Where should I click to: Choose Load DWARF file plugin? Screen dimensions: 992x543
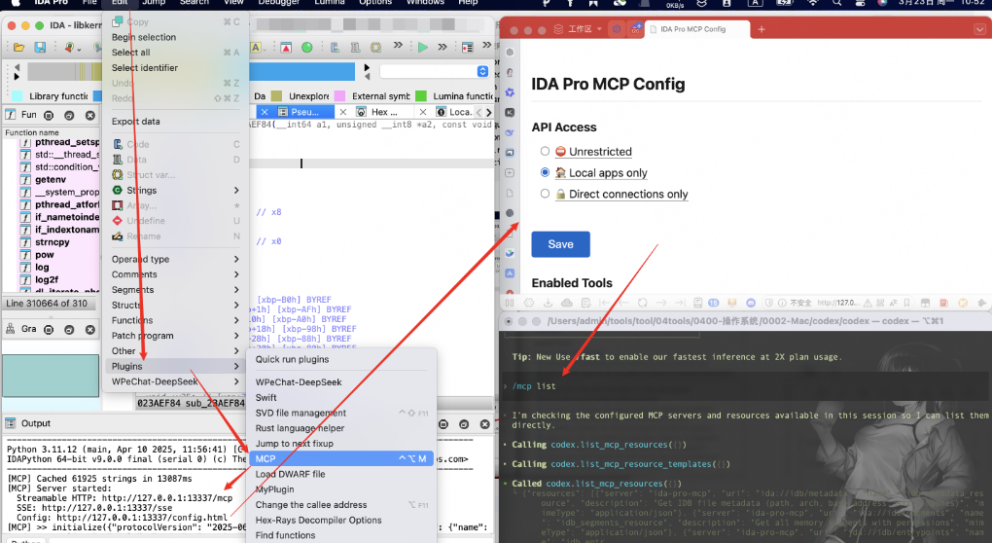click(341, 474)
